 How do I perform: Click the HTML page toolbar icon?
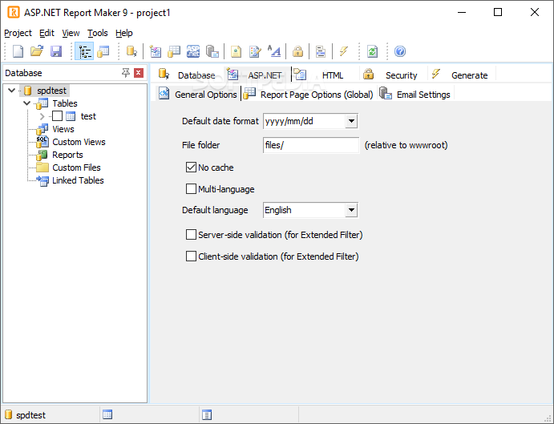pyautogui.click(x=236, y=51)
